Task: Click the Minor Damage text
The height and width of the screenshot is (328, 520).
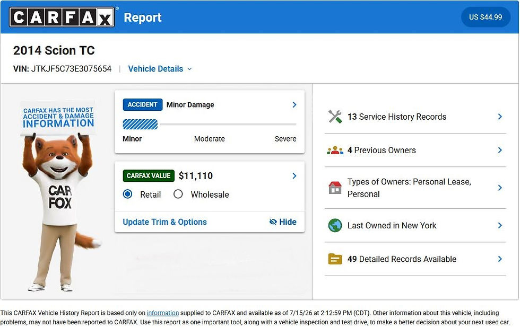Action: coord(190,105)
